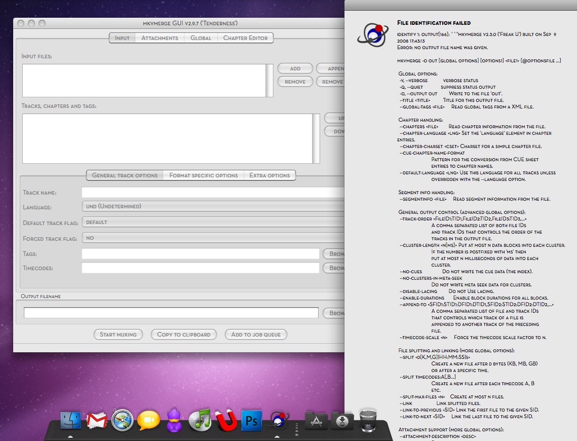The height and width of the screenshot is (441, 577).
Task: Click the Tags text field
Action: tap(201, 253)
